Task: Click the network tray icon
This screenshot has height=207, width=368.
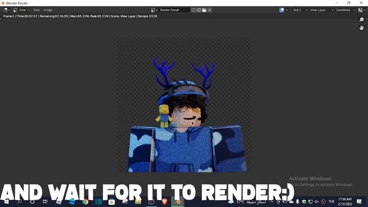Action: [310, 202]
